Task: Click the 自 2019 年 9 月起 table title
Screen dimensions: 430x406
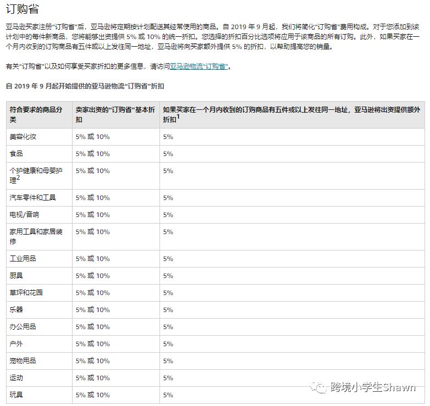Action: point(85,86)
